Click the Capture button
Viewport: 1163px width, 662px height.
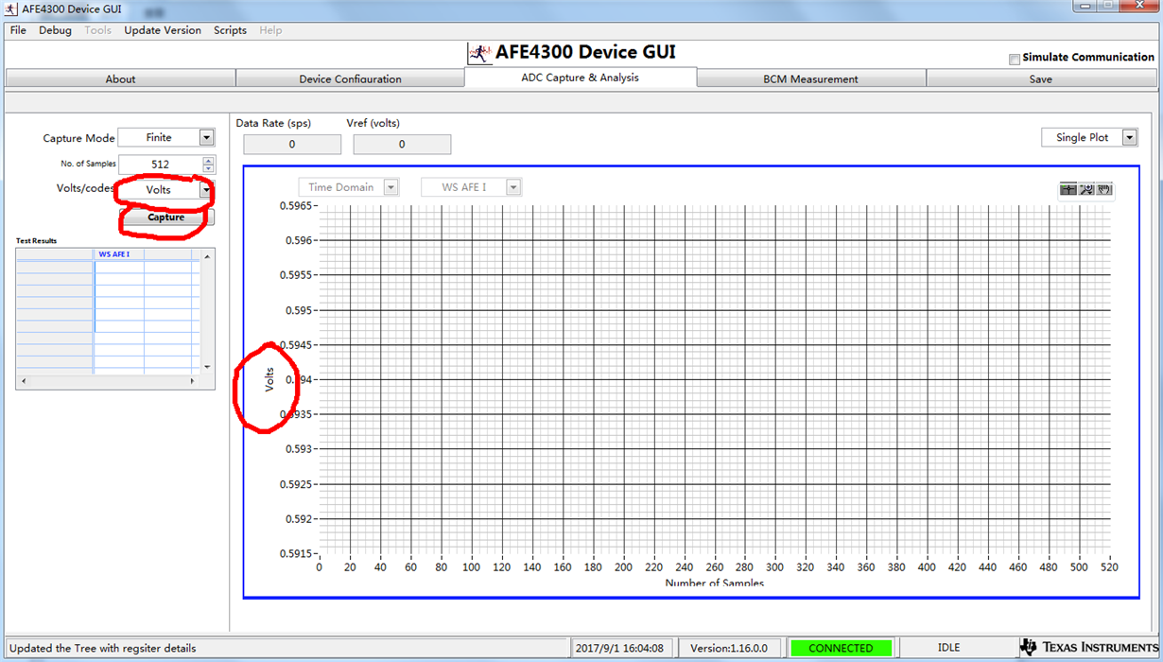166,218
